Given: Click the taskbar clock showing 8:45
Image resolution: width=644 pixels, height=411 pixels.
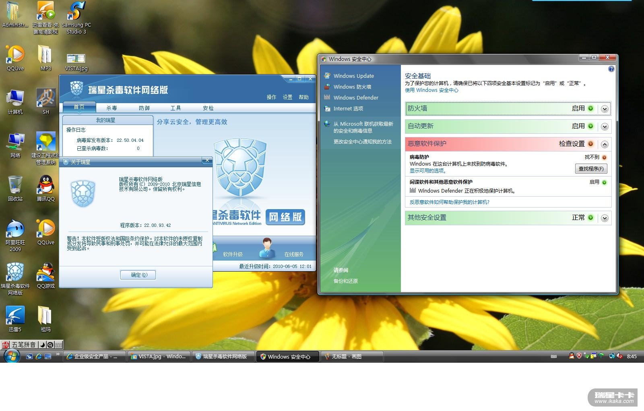Looking at the screenshot, I should pyautogui.click(x=632, y=356).
